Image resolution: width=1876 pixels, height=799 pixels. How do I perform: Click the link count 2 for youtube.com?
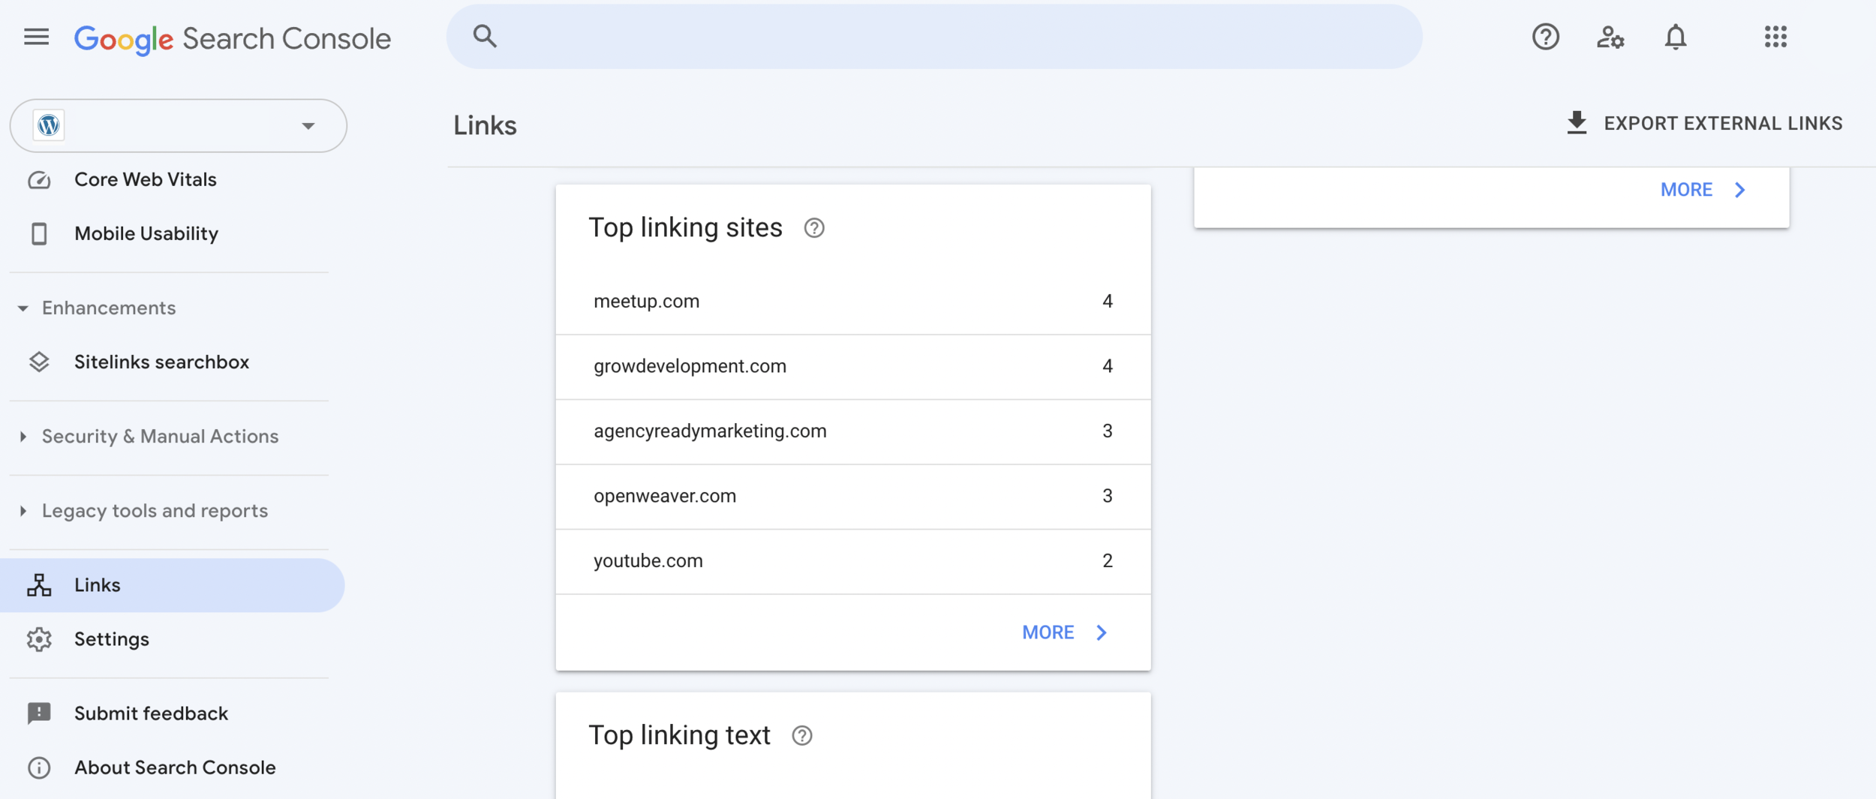1107,561
